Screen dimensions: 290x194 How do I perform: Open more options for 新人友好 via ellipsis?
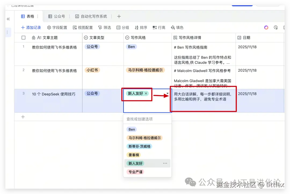[165, 163]
